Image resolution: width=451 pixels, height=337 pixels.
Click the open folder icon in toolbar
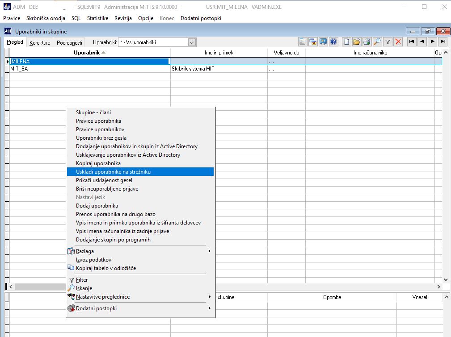[x=357, y=42]
